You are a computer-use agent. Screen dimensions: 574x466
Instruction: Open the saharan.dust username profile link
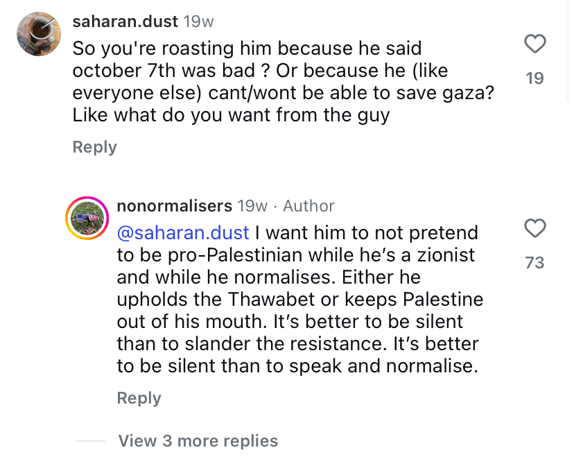[x=125, y=21]
